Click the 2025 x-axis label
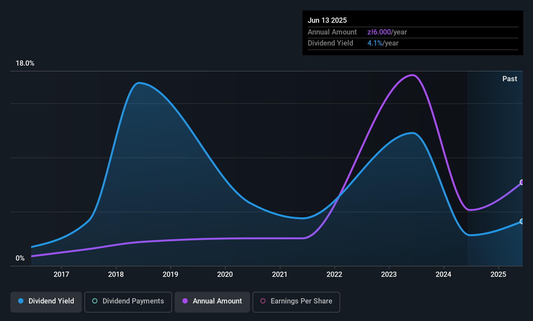This screenshot has height=321, width=533. (498, 275)
